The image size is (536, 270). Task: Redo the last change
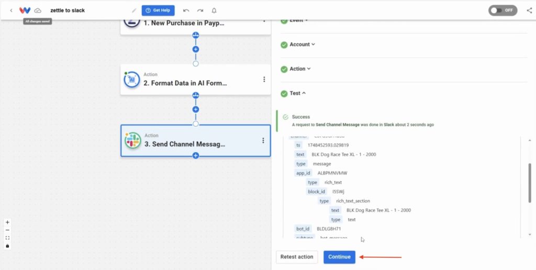pyautogui.click(x=200, y=10)
